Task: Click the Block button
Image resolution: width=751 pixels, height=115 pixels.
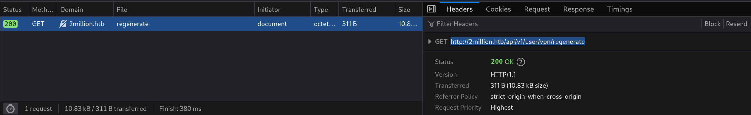Action: (712, 24)
